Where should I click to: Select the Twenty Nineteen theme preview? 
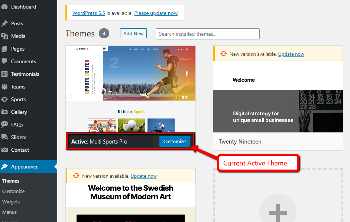[278, 97]
